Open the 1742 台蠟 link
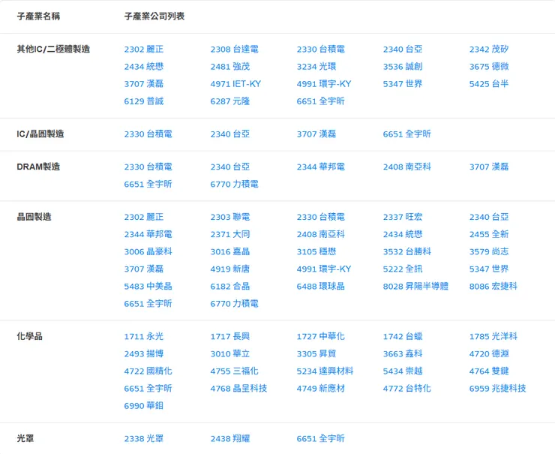555x454 pixels. (403, 336)
